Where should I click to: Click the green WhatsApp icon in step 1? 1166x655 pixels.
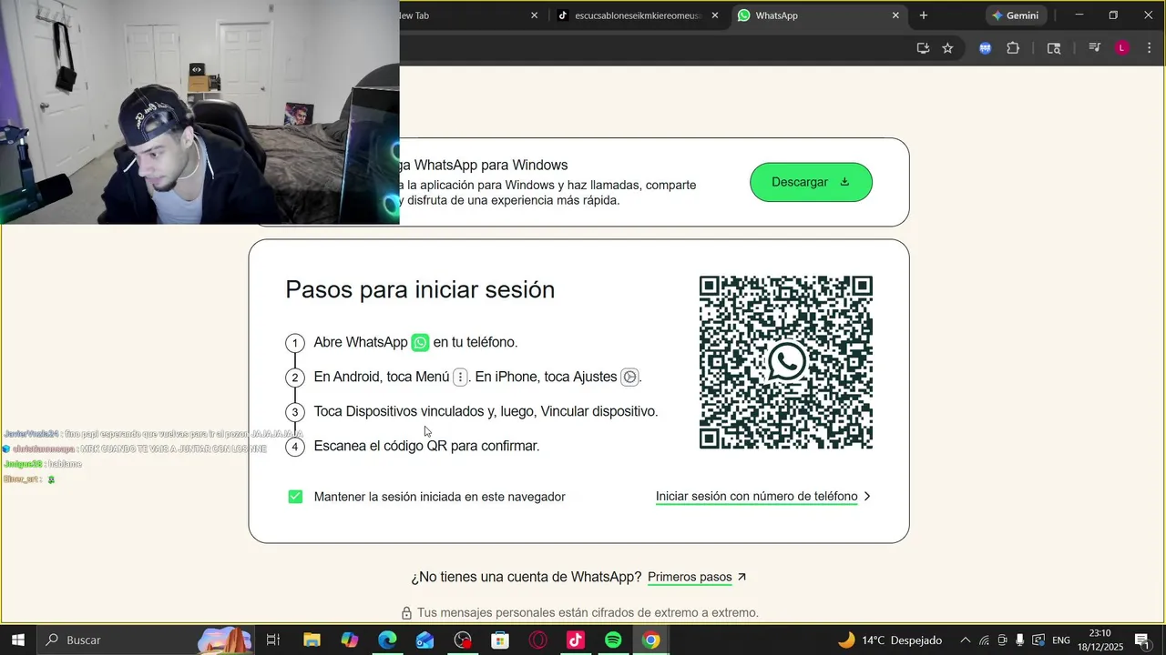pos(420,343)
